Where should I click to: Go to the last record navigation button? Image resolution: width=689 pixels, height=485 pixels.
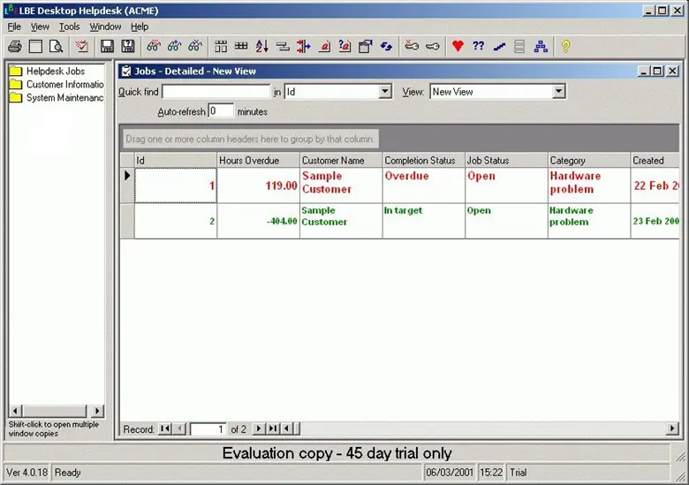pyautogui.click(x=273, y=429)
